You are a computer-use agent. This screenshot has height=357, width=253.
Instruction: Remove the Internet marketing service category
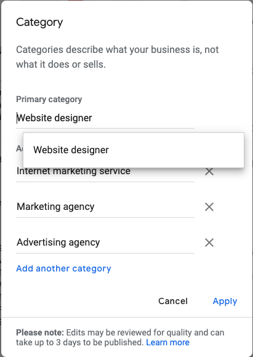[209, 172]
